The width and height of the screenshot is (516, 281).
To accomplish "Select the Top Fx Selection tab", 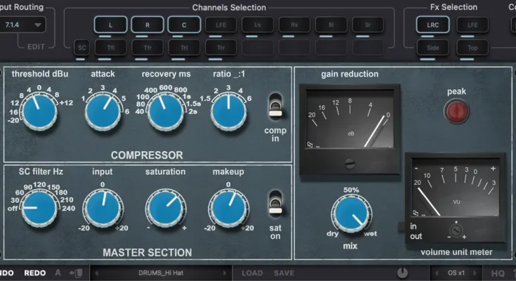I will (472, 48).
